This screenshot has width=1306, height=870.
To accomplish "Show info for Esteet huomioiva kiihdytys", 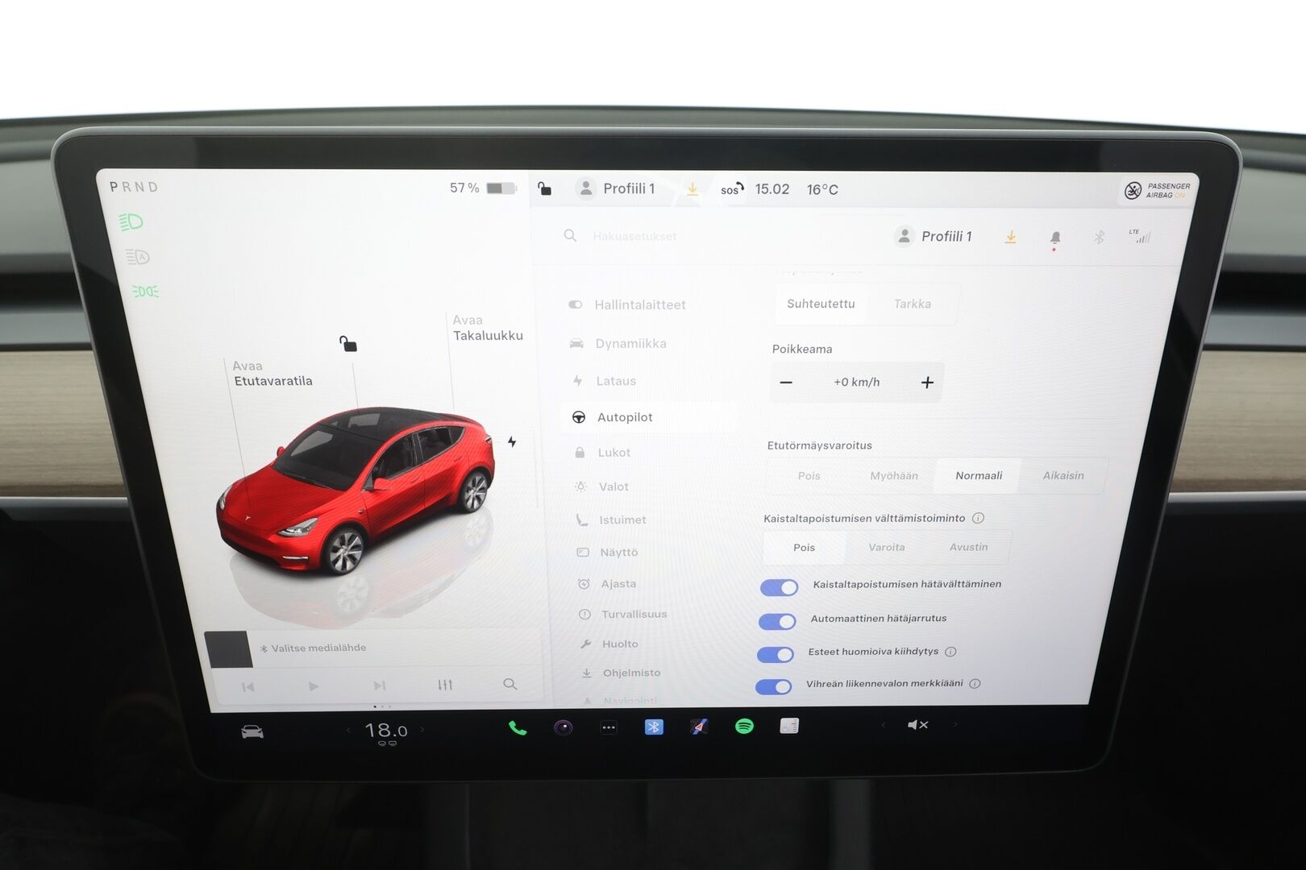I will click(950, 652).
